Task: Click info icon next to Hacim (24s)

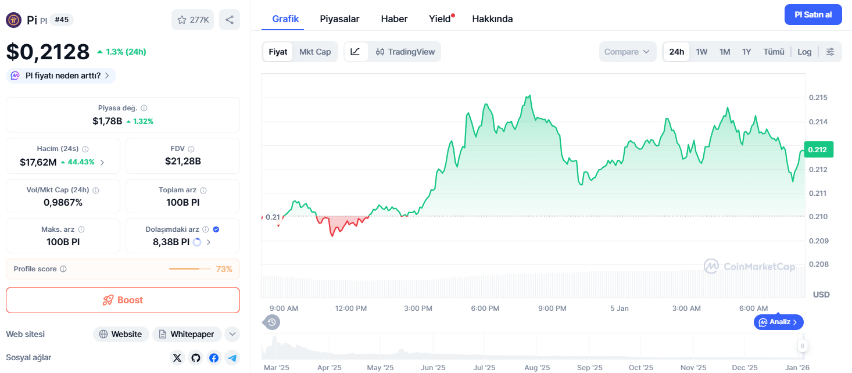Action: (85, 149)
